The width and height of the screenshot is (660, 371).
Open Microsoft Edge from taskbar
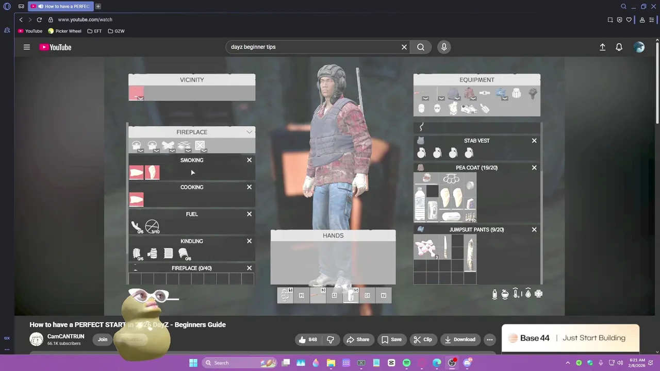[437, 363]
